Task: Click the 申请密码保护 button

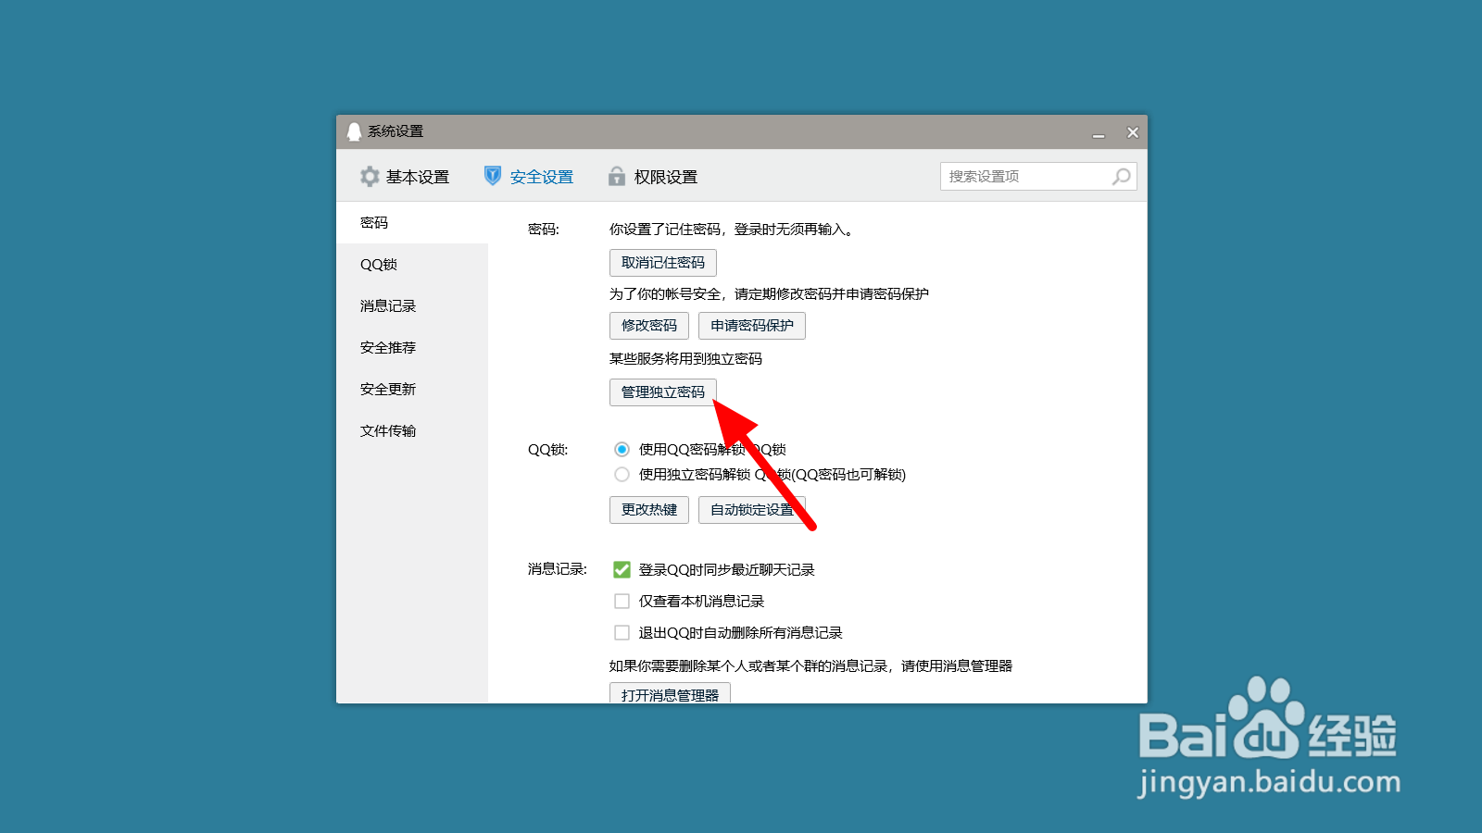Action: pyautogui.click(x=752, y=326)
